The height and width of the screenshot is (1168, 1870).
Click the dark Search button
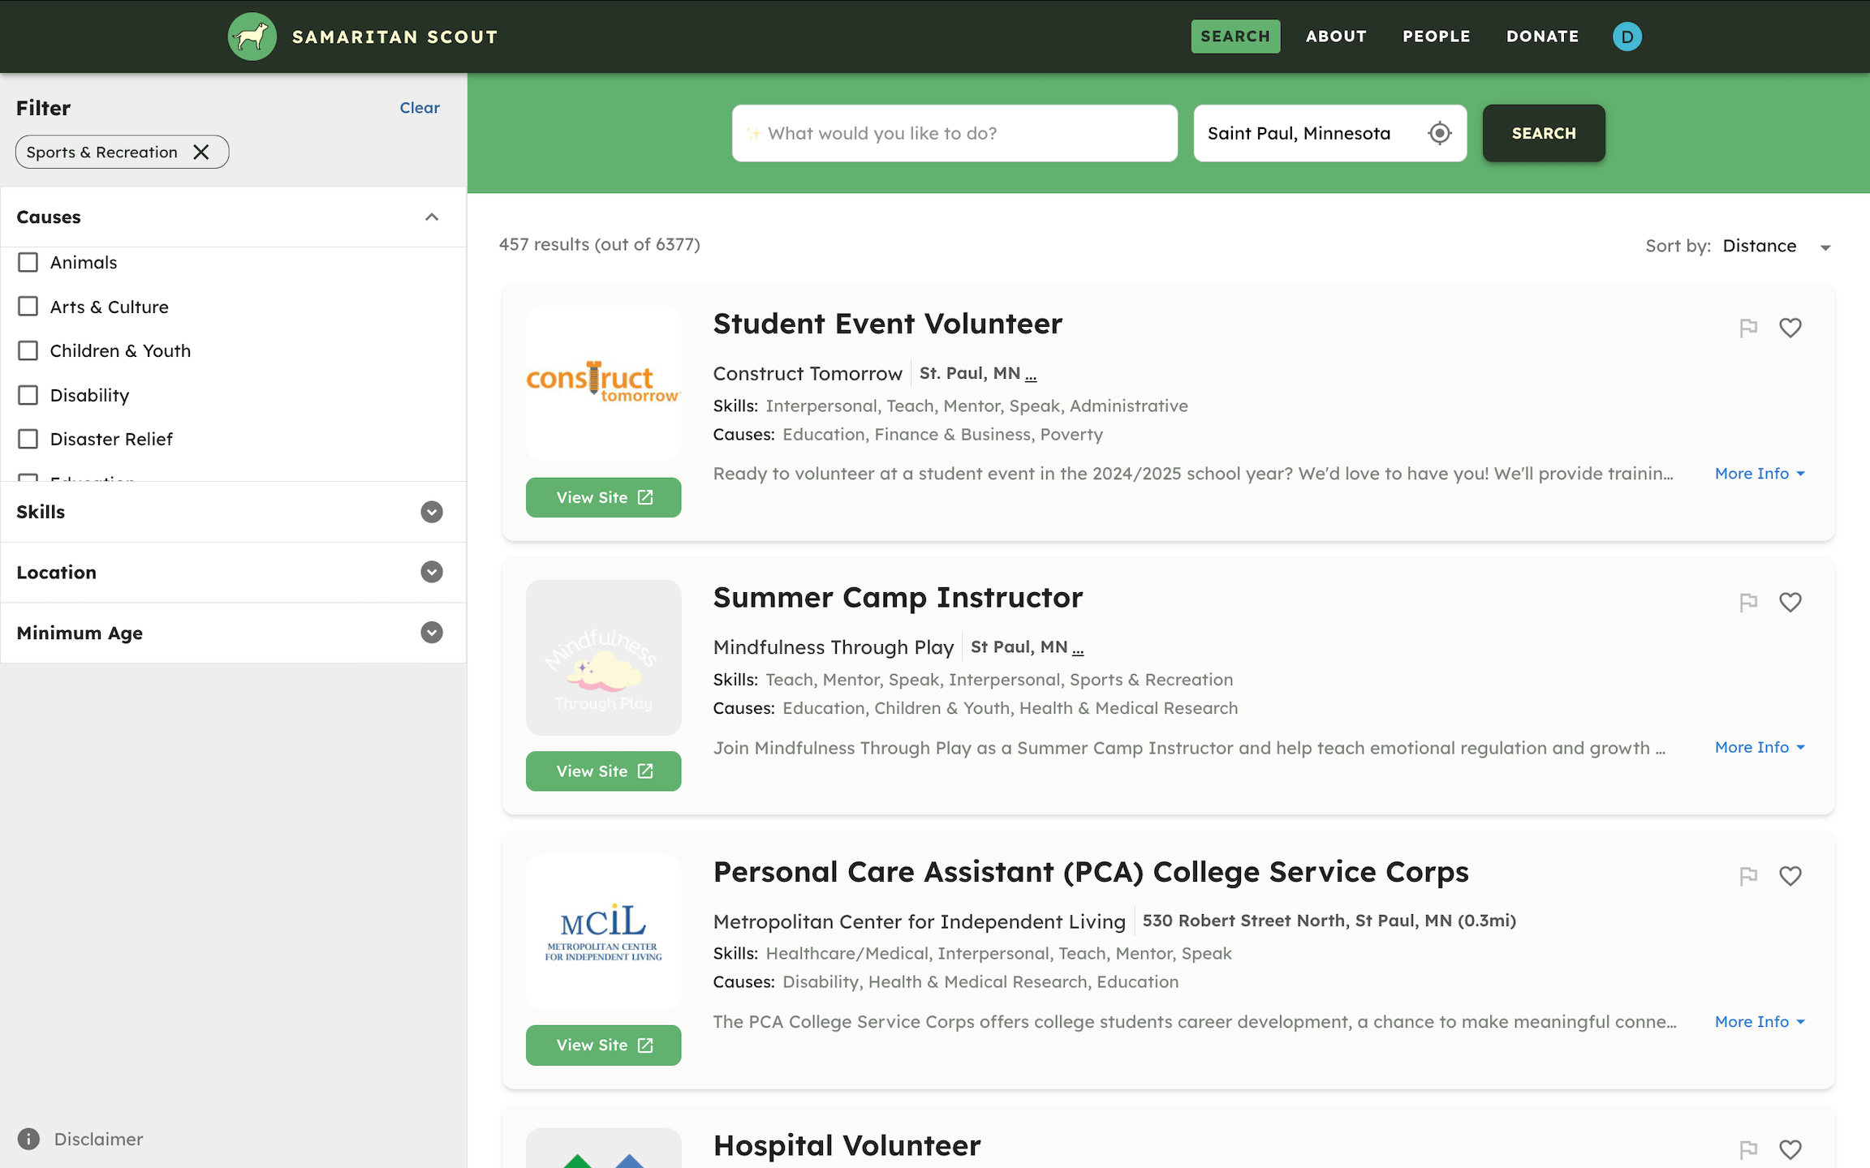tap(1543, 133)
